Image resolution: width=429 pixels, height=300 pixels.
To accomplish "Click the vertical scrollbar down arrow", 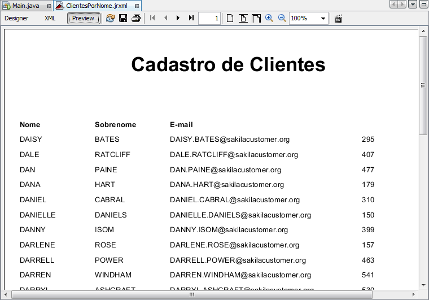I will coord(423,286).
